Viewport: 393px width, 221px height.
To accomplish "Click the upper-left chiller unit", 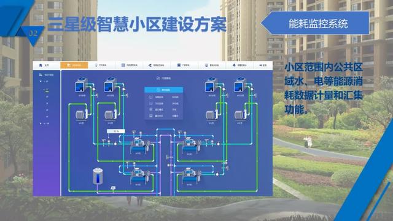I will pos(139,145).
